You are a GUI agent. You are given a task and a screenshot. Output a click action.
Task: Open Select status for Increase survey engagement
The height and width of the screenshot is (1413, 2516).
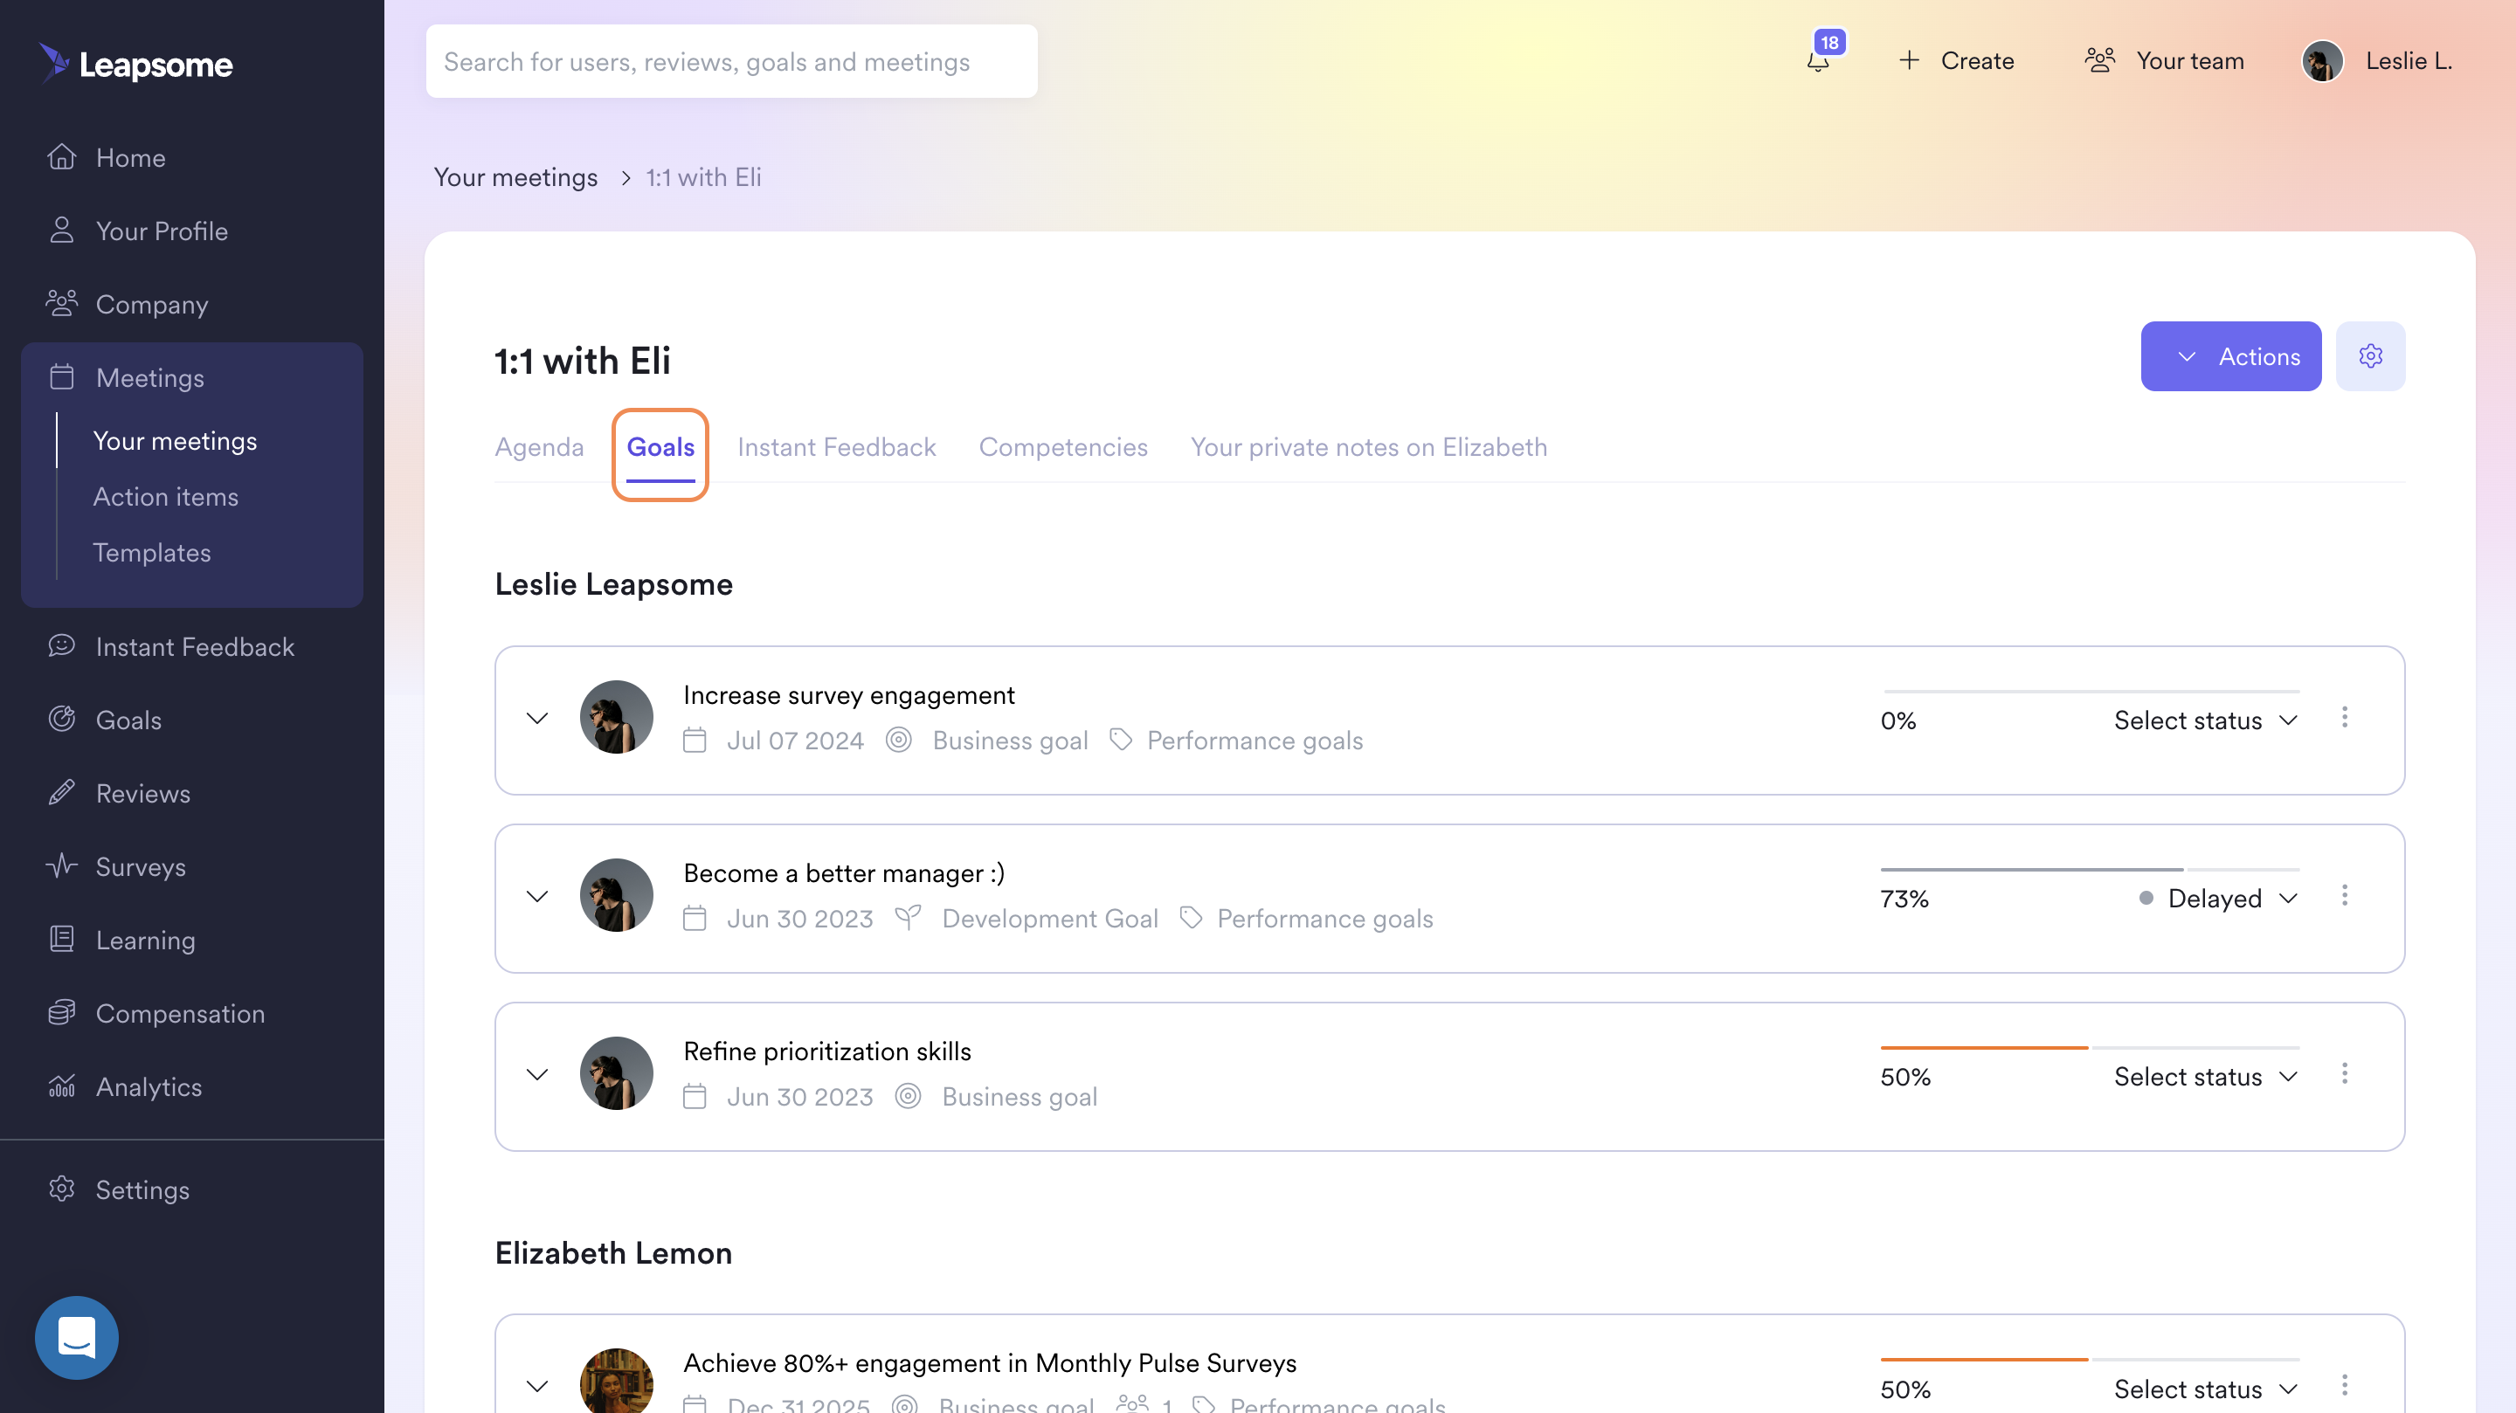coord(2205,720)
